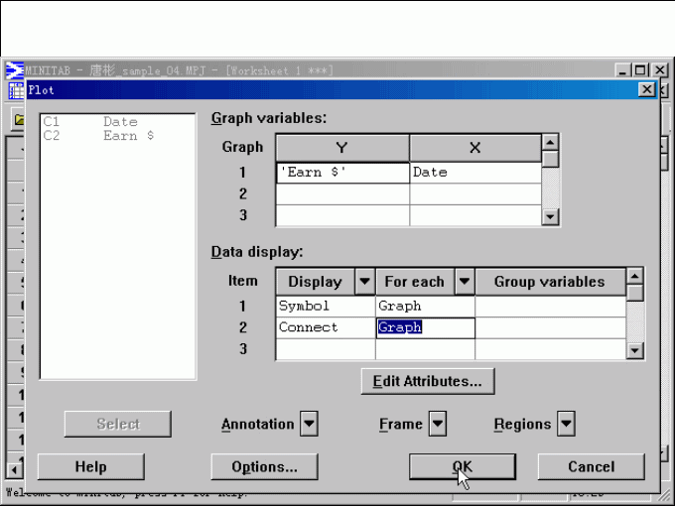The height and width of the screenshot is (506, 675).
Task: Expand the Regions dropdown menu
Action: [566, 425]
